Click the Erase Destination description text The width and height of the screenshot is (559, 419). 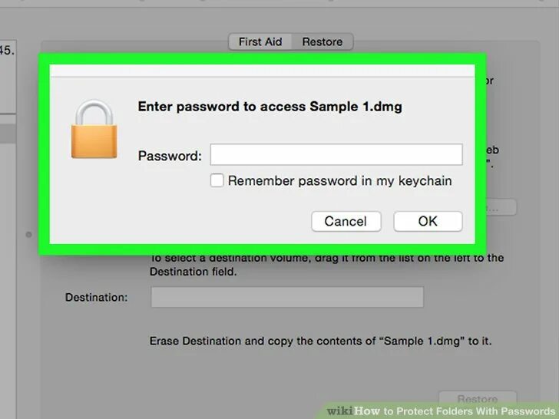(320, 341)
